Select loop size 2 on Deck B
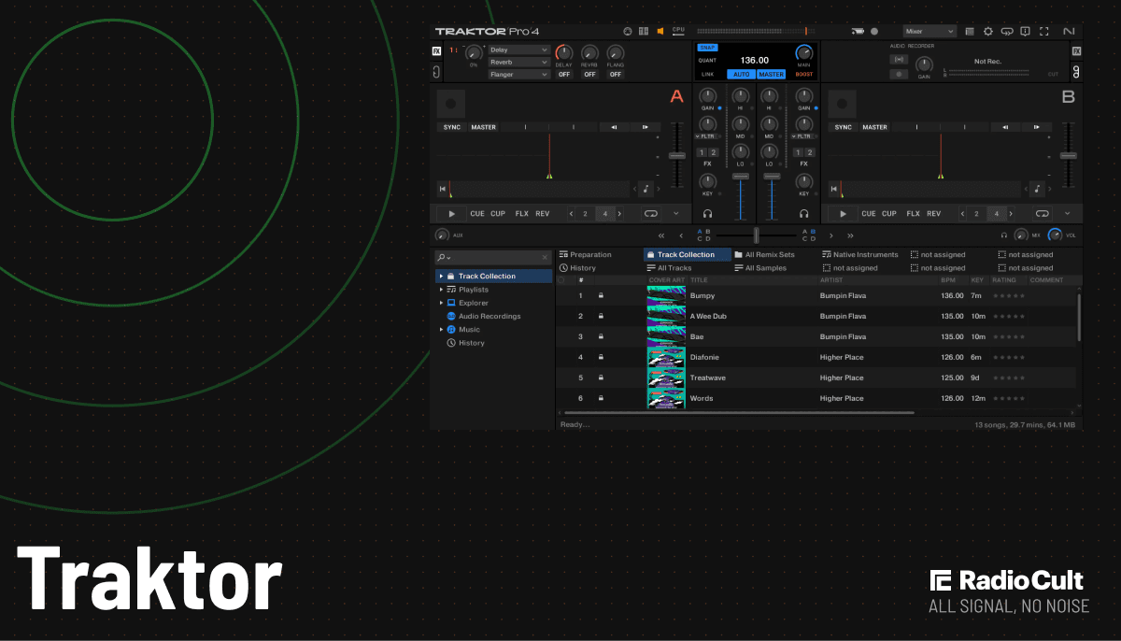The image size is (1121, 641). tap(976, 214)
